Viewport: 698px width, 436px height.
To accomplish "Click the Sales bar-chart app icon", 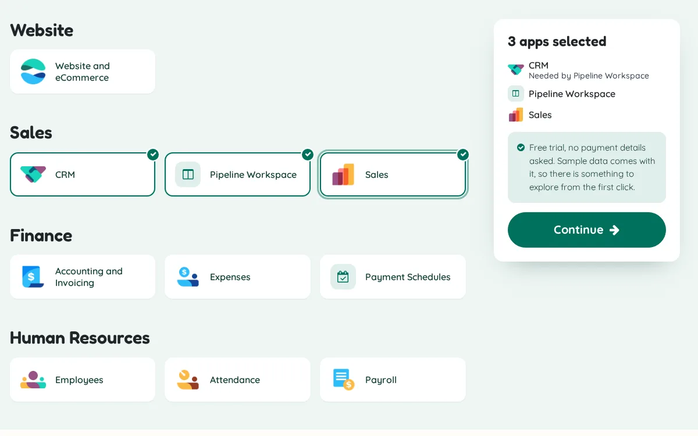I will [343, 174].
